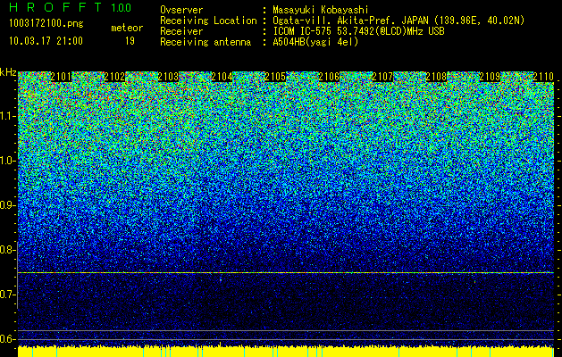
Task: Click the 2103 time marker
Action: 168,77
